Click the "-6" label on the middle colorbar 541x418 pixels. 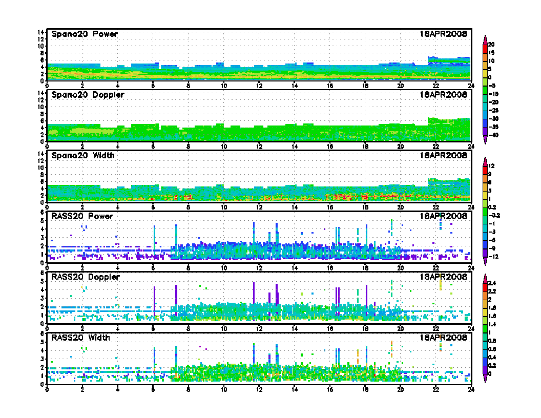(x=492, y=240)
